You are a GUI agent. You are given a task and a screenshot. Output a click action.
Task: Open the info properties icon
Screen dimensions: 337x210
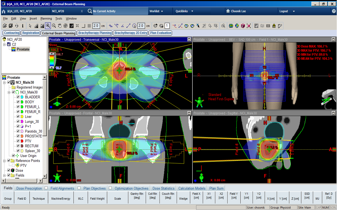pos(23,26)
